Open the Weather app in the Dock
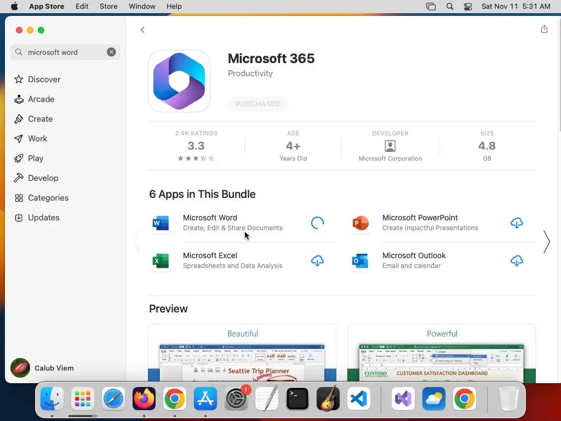 434,399
